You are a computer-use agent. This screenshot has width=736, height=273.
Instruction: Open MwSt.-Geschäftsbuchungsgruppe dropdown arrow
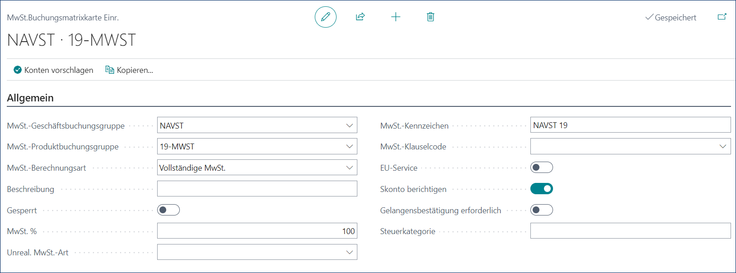(x=350, y=125)
